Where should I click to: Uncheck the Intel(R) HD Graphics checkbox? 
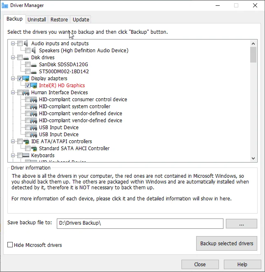28,85
